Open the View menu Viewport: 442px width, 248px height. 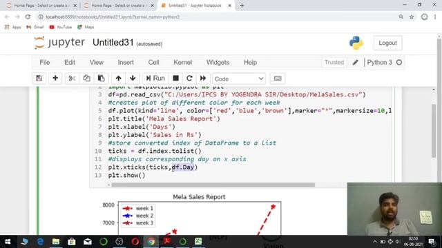[97, 63]
